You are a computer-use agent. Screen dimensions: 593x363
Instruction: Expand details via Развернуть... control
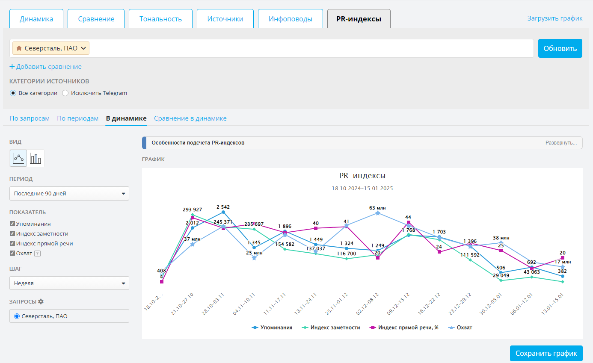tap(561, 143)
